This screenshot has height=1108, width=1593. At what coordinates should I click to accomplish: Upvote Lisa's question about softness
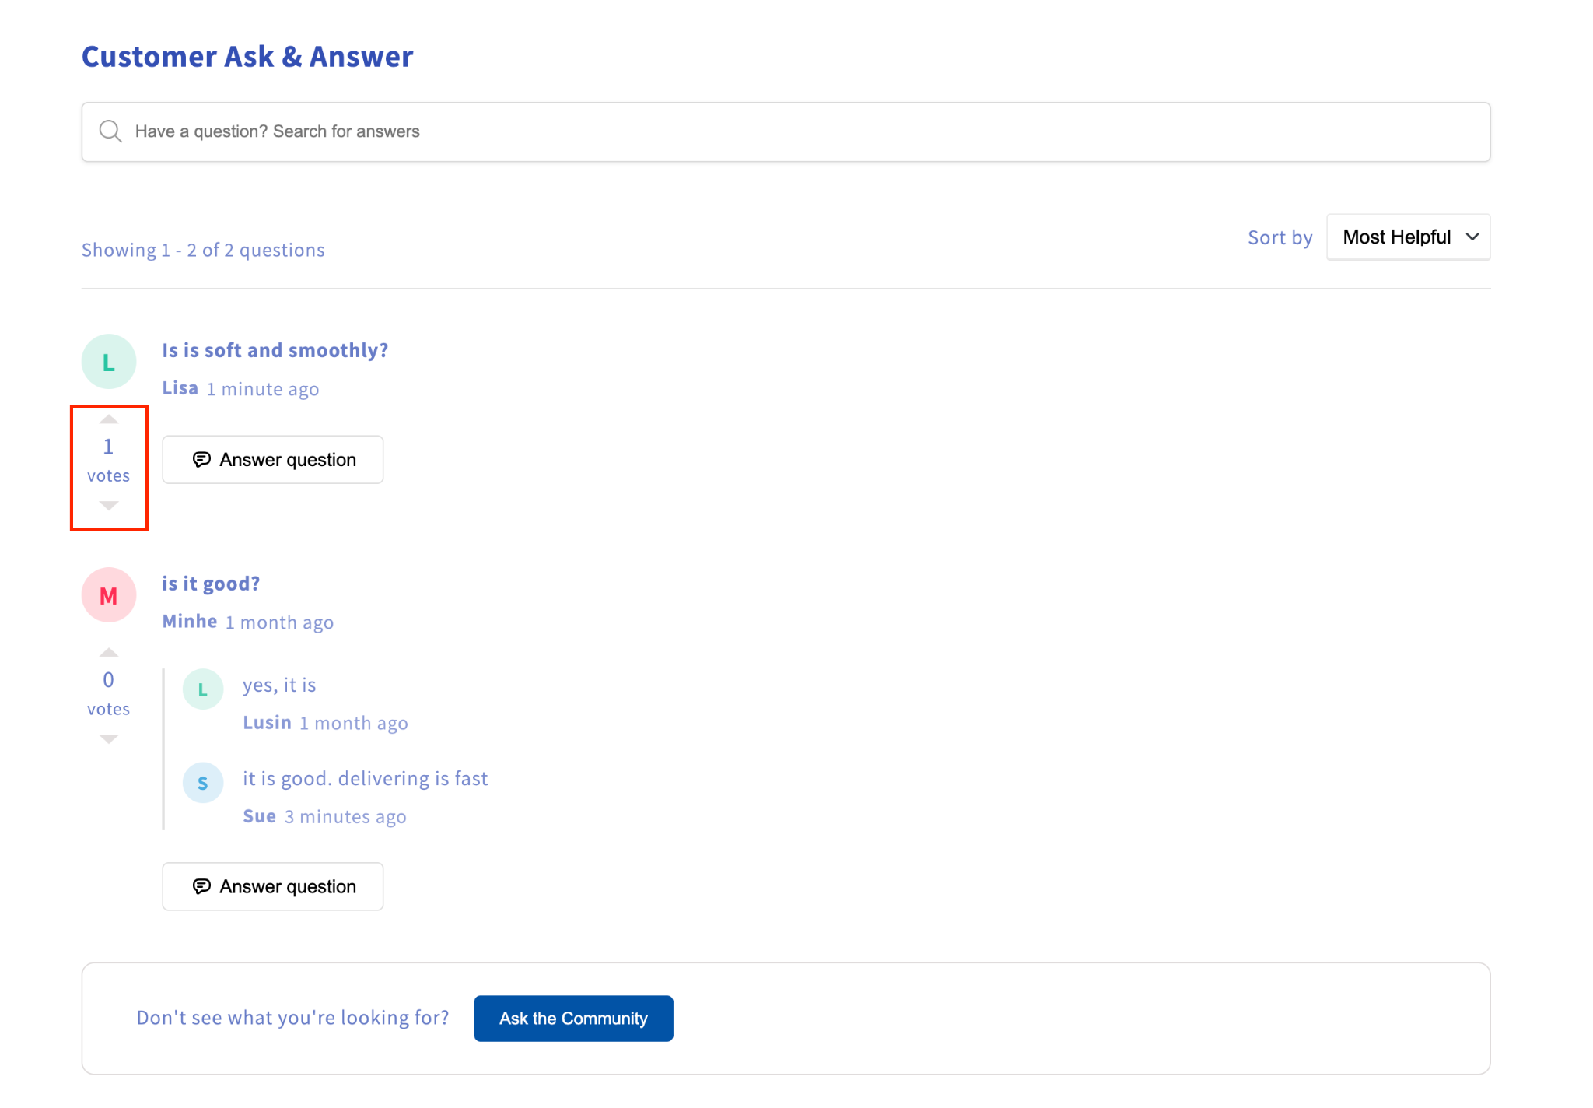(x=109, y=419)
